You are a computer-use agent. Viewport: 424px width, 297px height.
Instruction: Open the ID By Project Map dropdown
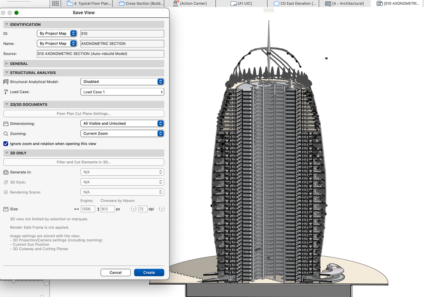(57, 34)
